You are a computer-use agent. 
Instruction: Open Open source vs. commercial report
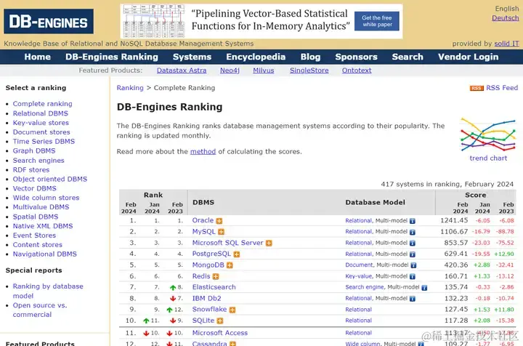pos(40,310)
